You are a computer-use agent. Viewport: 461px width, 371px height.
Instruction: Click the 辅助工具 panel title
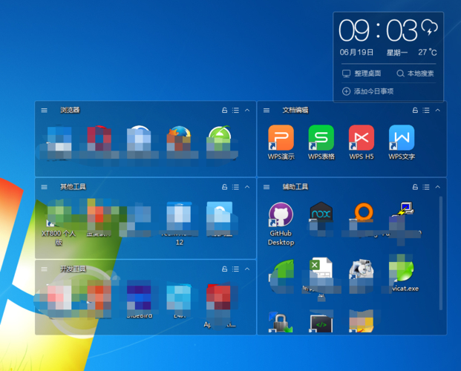(295, 187)
